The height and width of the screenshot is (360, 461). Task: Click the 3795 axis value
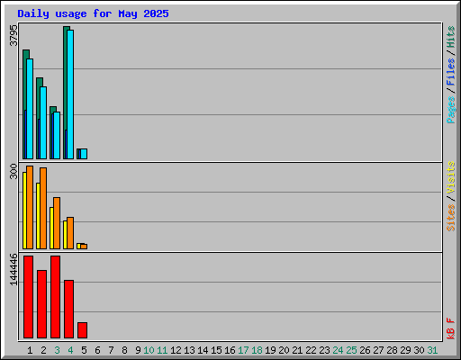coord(14,36)
